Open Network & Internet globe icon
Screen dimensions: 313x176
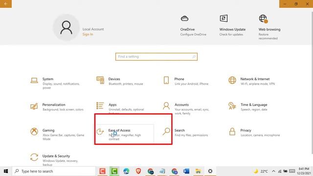pyautogui.click(x=232, y=80)
